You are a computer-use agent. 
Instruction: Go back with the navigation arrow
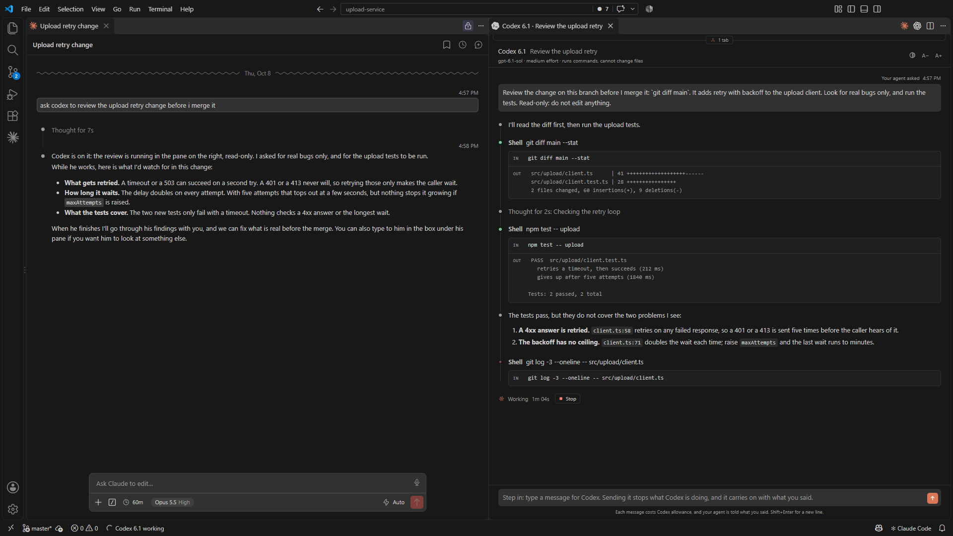coord(320,9)
